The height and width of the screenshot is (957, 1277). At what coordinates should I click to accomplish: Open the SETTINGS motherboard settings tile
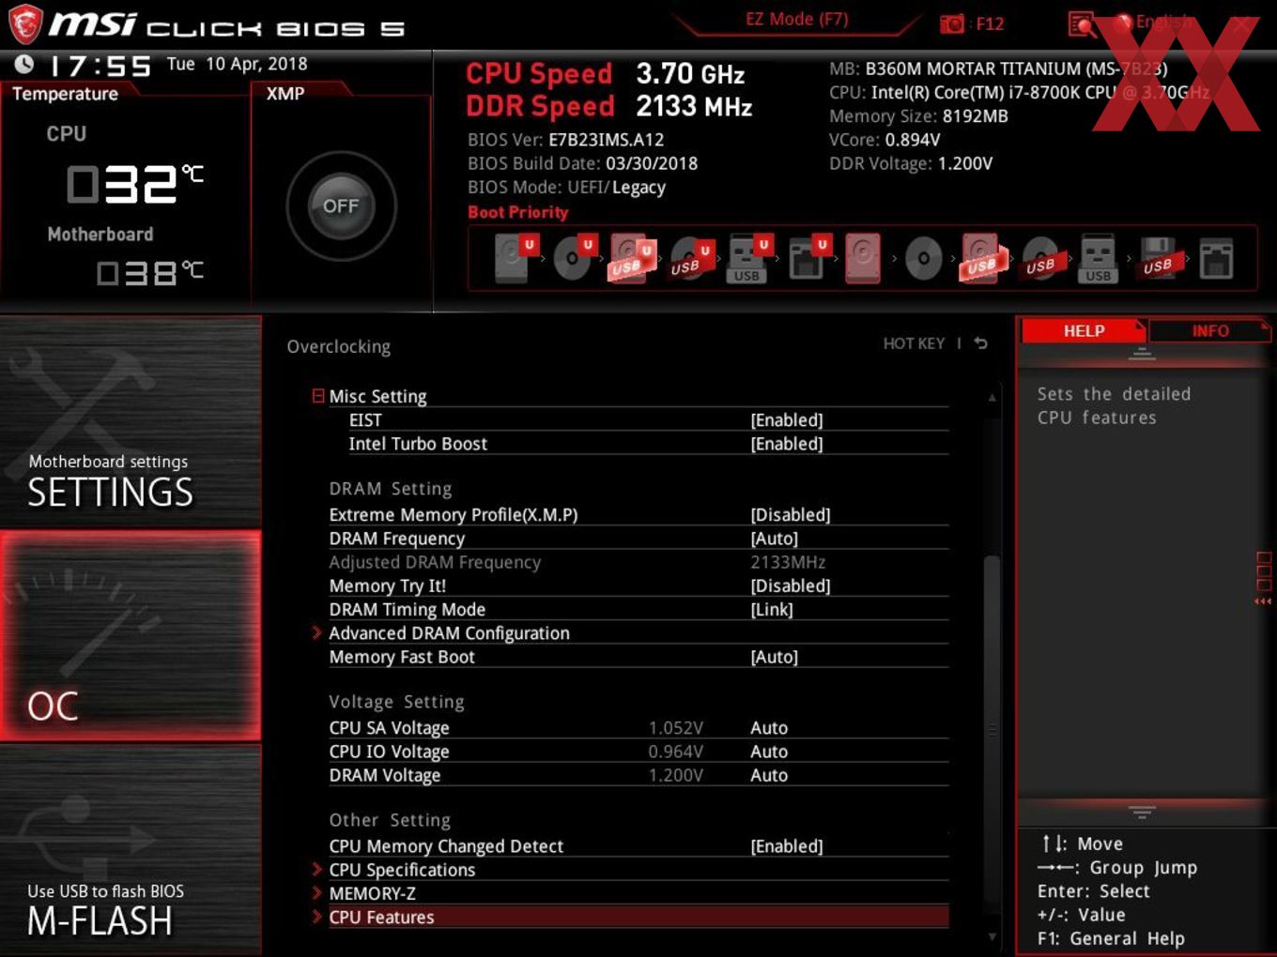pyautogui.click(x=131, y=422)
